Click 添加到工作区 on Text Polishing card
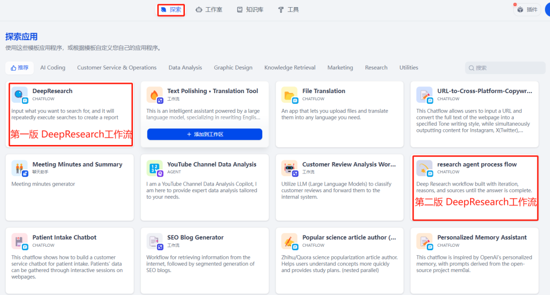The image size is (550, 295). (204, 134)
